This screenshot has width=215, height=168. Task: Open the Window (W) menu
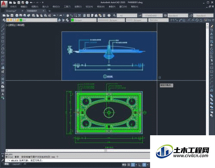pyautogui.click(x=123, y=6)
